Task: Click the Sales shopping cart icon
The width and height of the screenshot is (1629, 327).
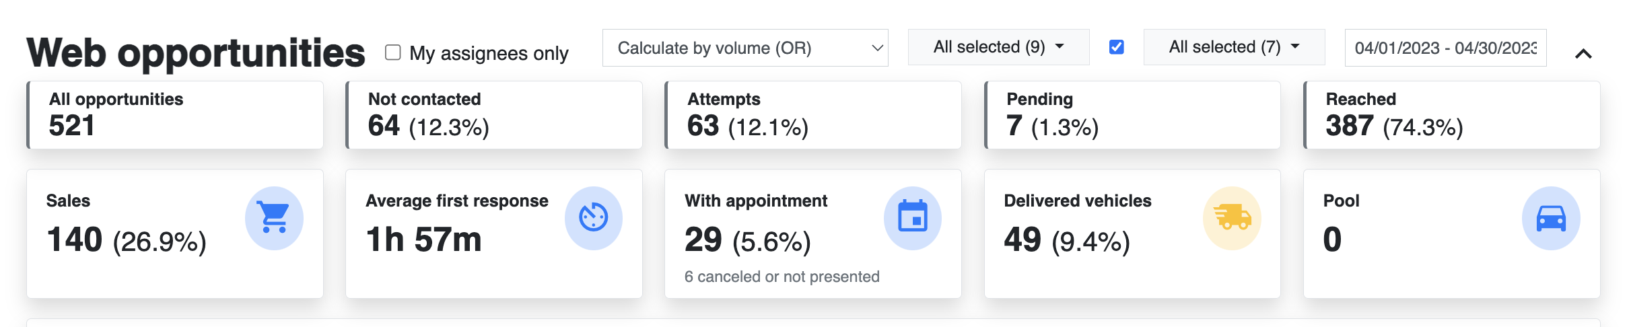Action: point(274,218)
